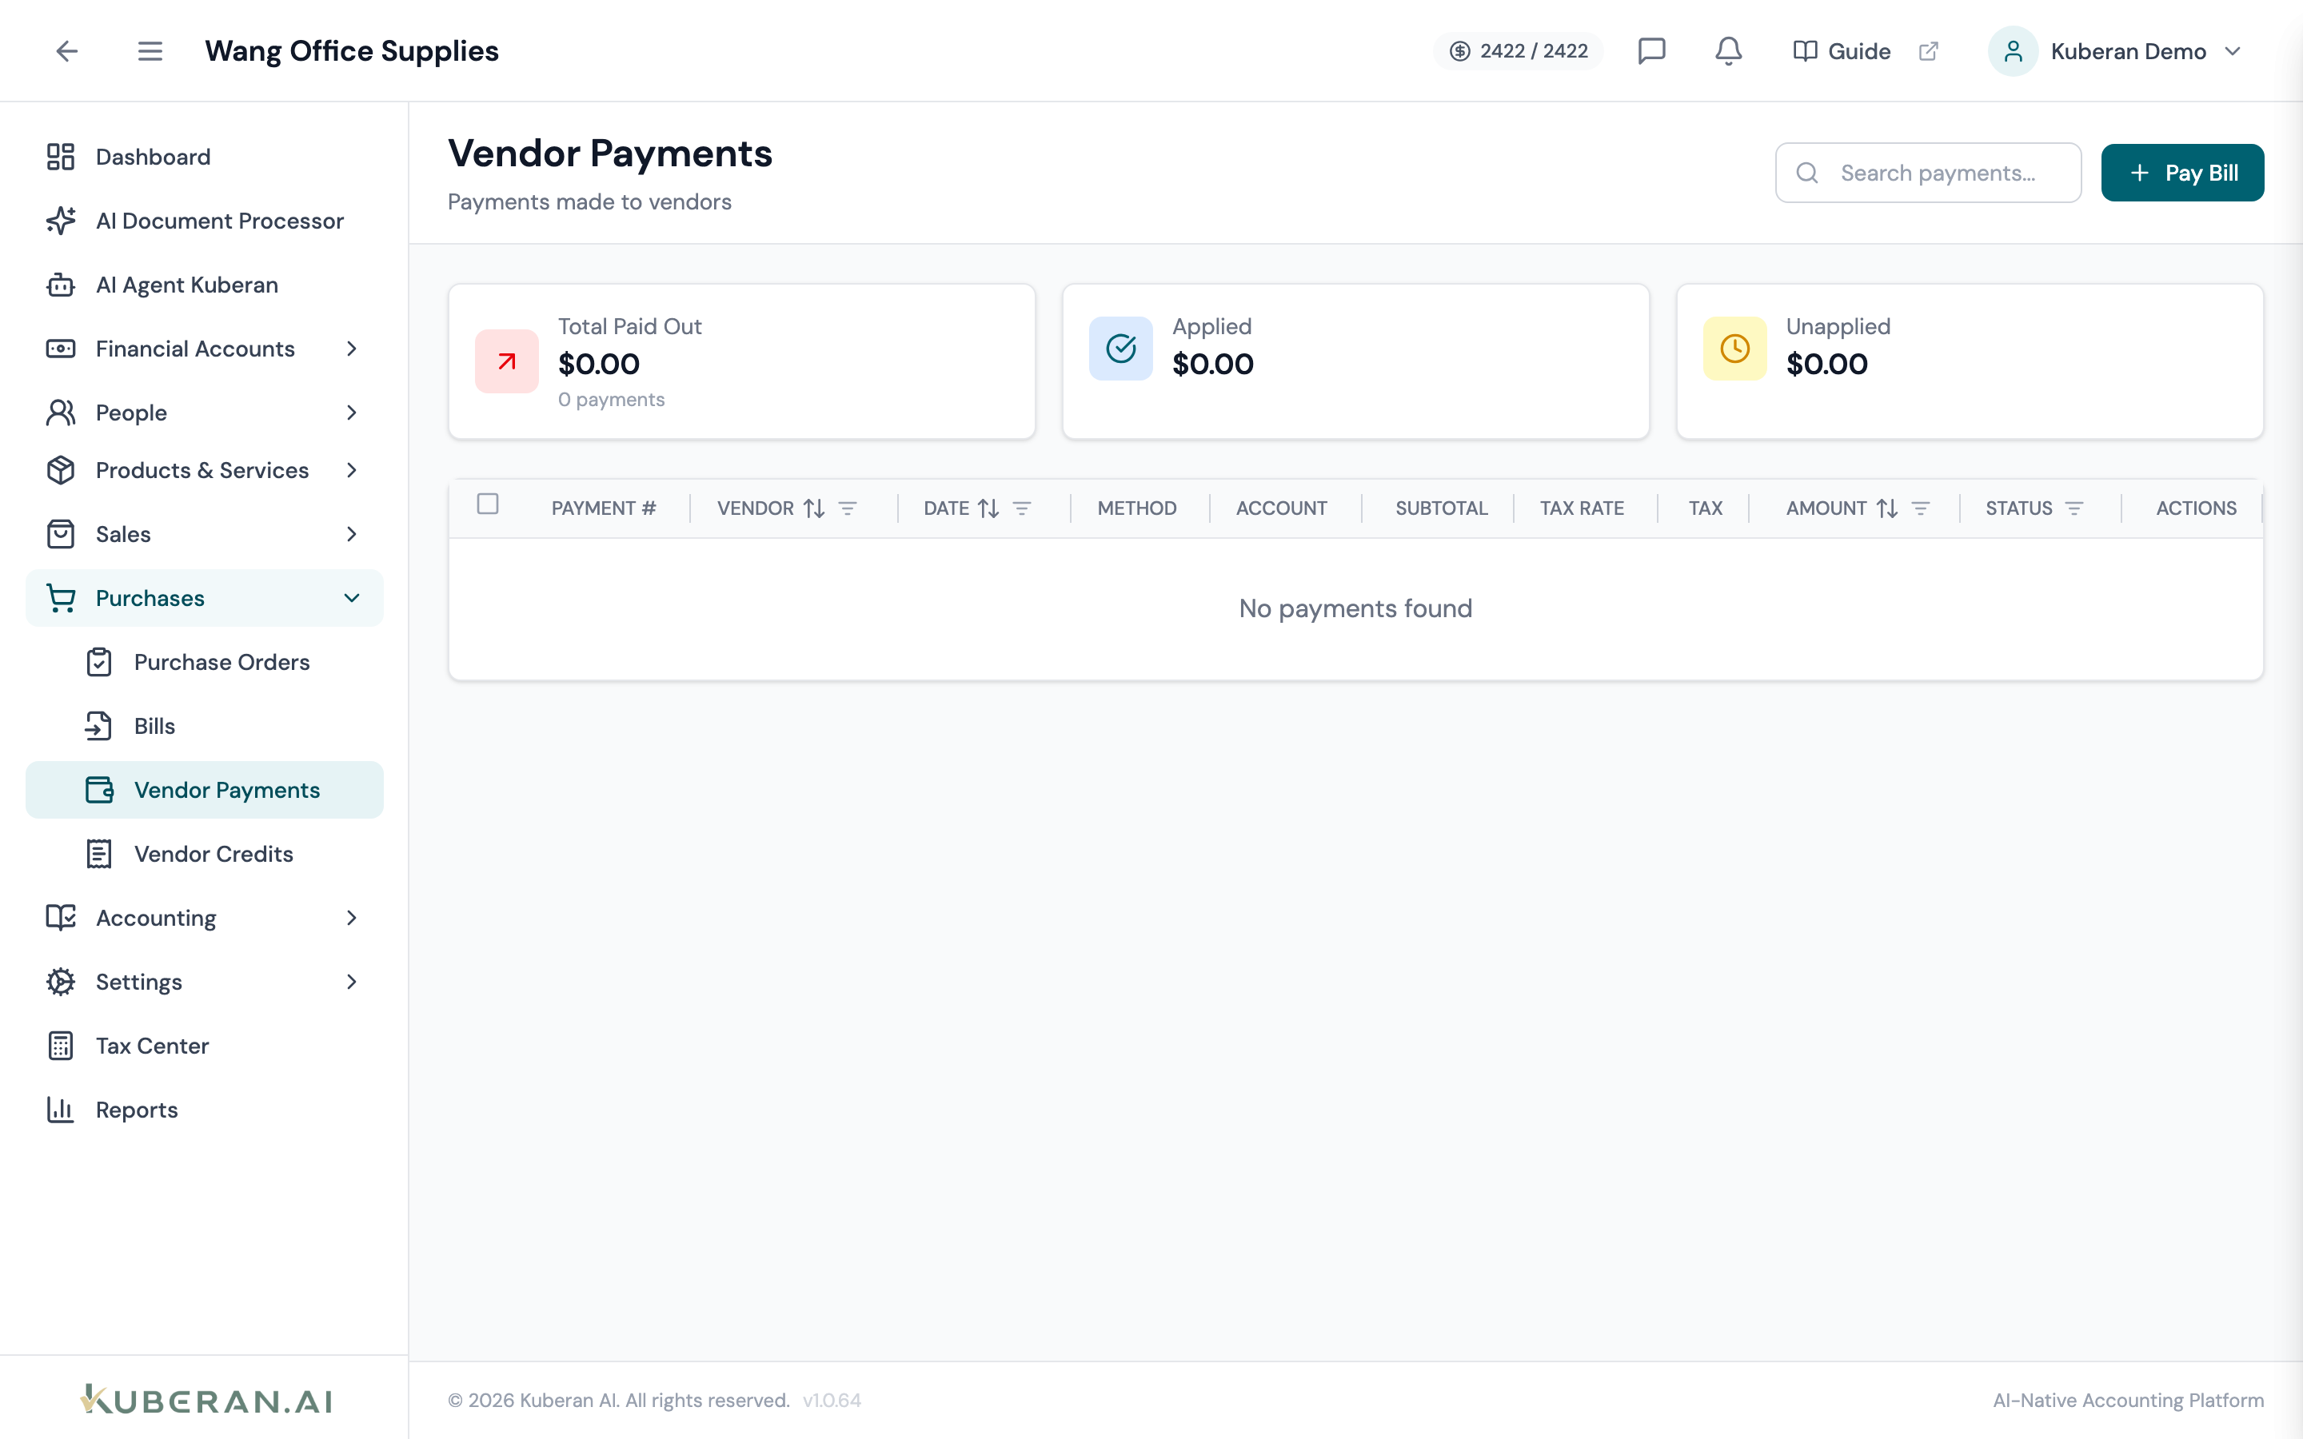The image size is (2303, 1439).
Task: Open Tax Center
Action: click(205, 1046)
